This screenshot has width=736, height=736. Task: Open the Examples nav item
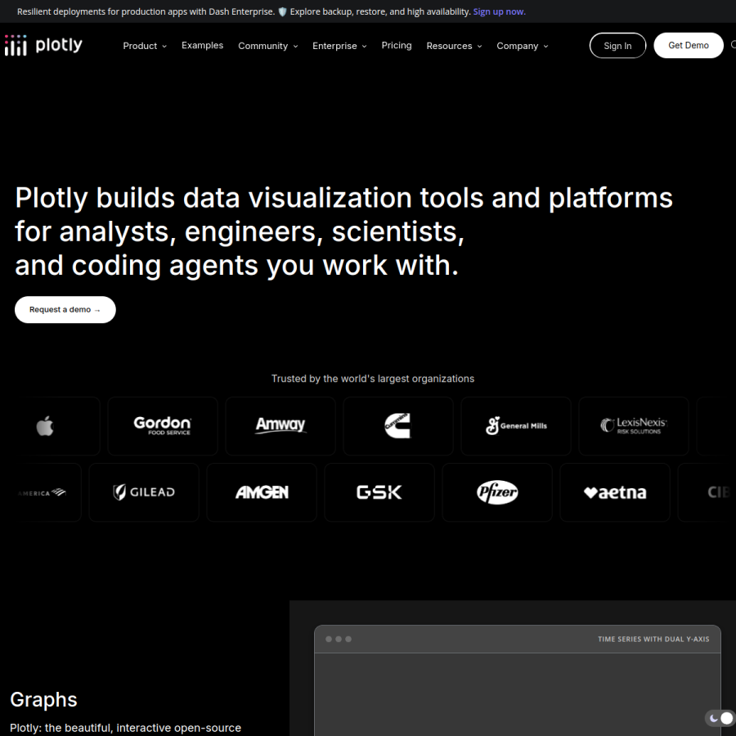(202, 46)
